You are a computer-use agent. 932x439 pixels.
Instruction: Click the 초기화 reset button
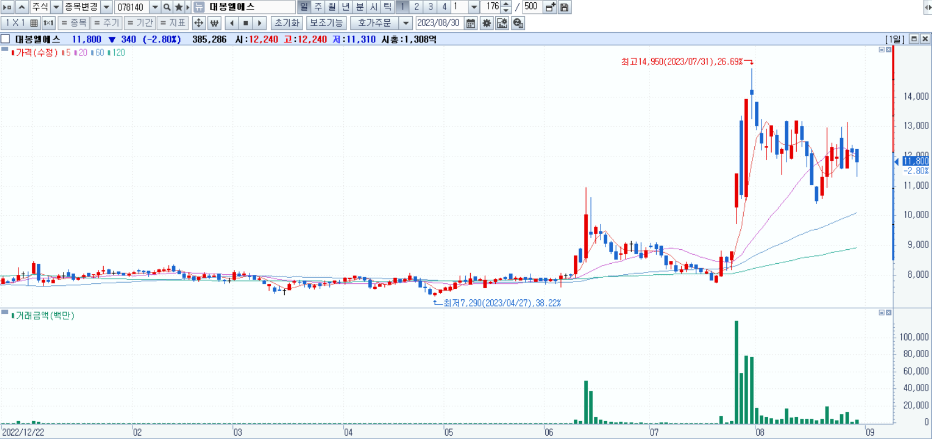[287, 23]
